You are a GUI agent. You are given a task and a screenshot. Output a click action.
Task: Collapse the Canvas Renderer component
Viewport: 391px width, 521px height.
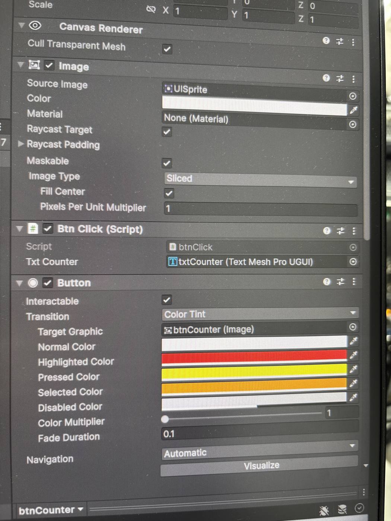pos(22,25)
